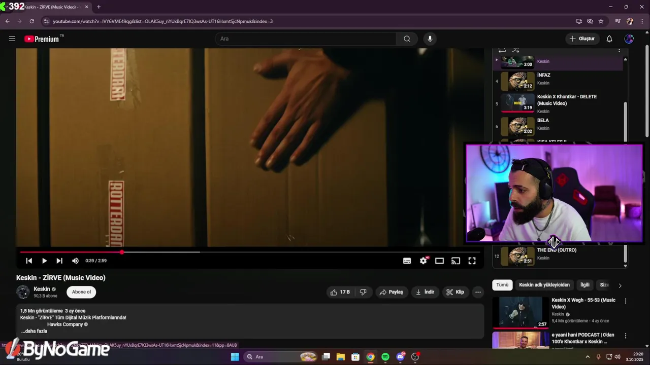Open more actions menu beside Klip
650x365 pixels.
pos(478,292)
